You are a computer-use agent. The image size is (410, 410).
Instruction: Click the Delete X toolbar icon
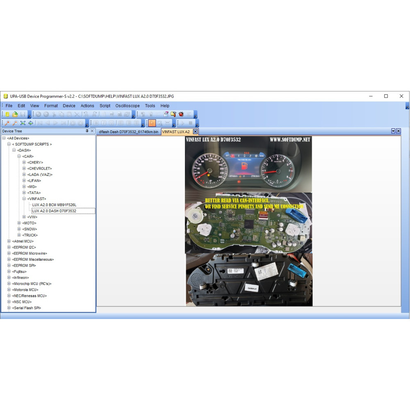pos(77,114)
